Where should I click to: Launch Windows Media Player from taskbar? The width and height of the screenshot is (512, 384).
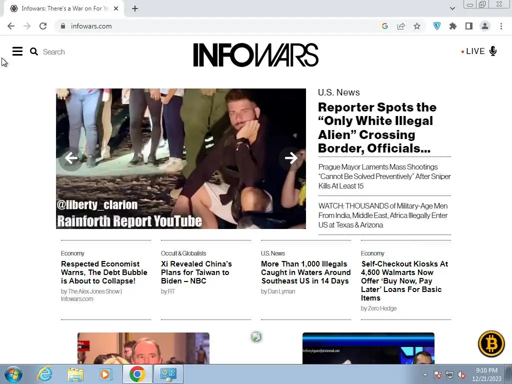pos(106,374)
